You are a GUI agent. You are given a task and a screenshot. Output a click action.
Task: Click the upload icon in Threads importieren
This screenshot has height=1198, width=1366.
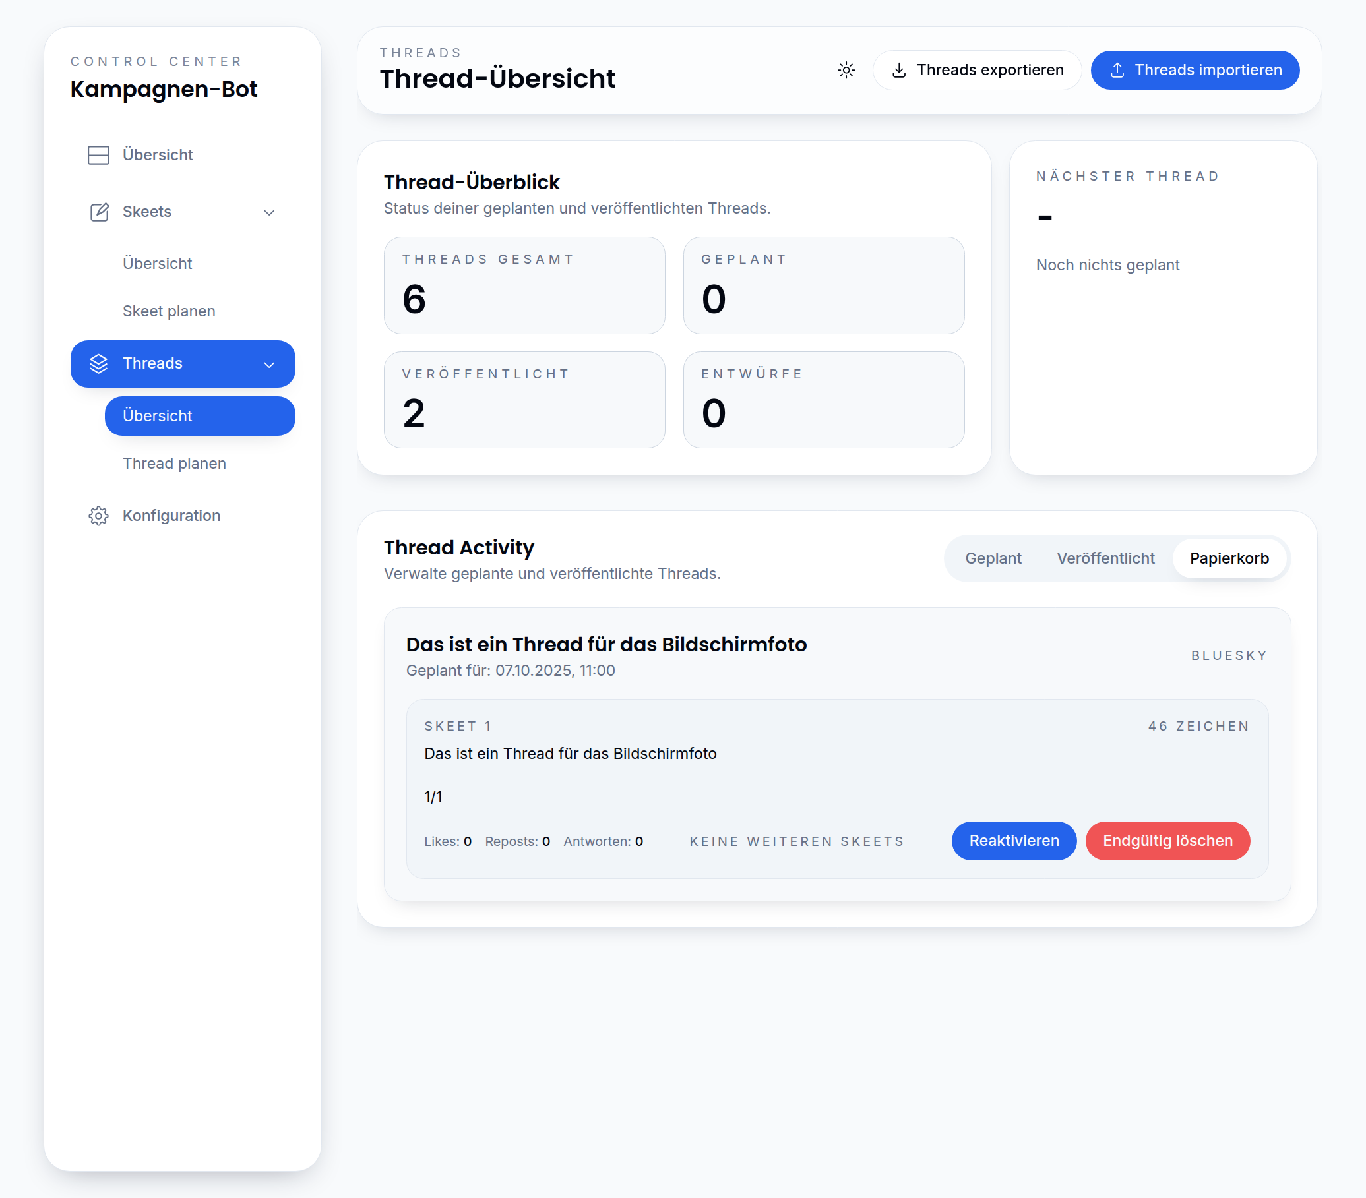(x=1117, y=70)
